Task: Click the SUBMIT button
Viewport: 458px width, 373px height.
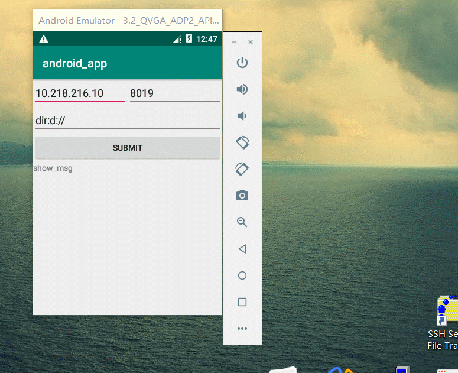Action: (128, 148)
